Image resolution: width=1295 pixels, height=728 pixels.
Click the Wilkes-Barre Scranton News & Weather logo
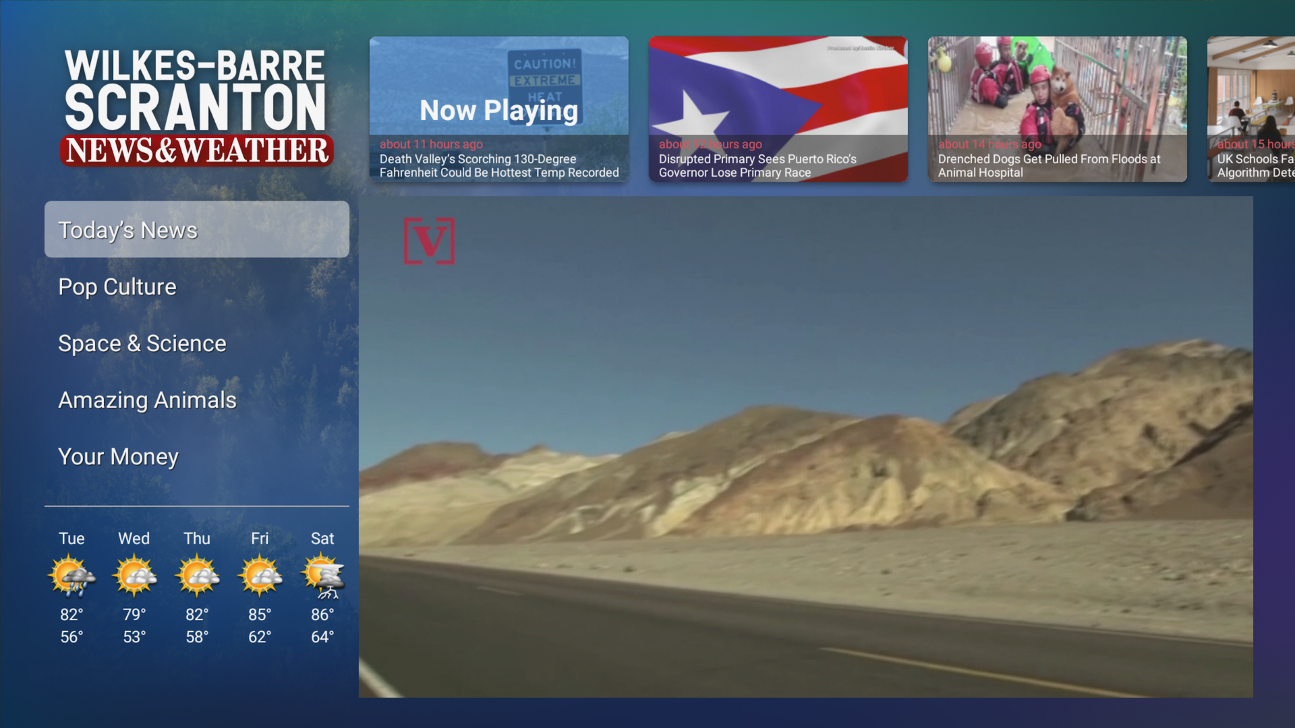196,104
